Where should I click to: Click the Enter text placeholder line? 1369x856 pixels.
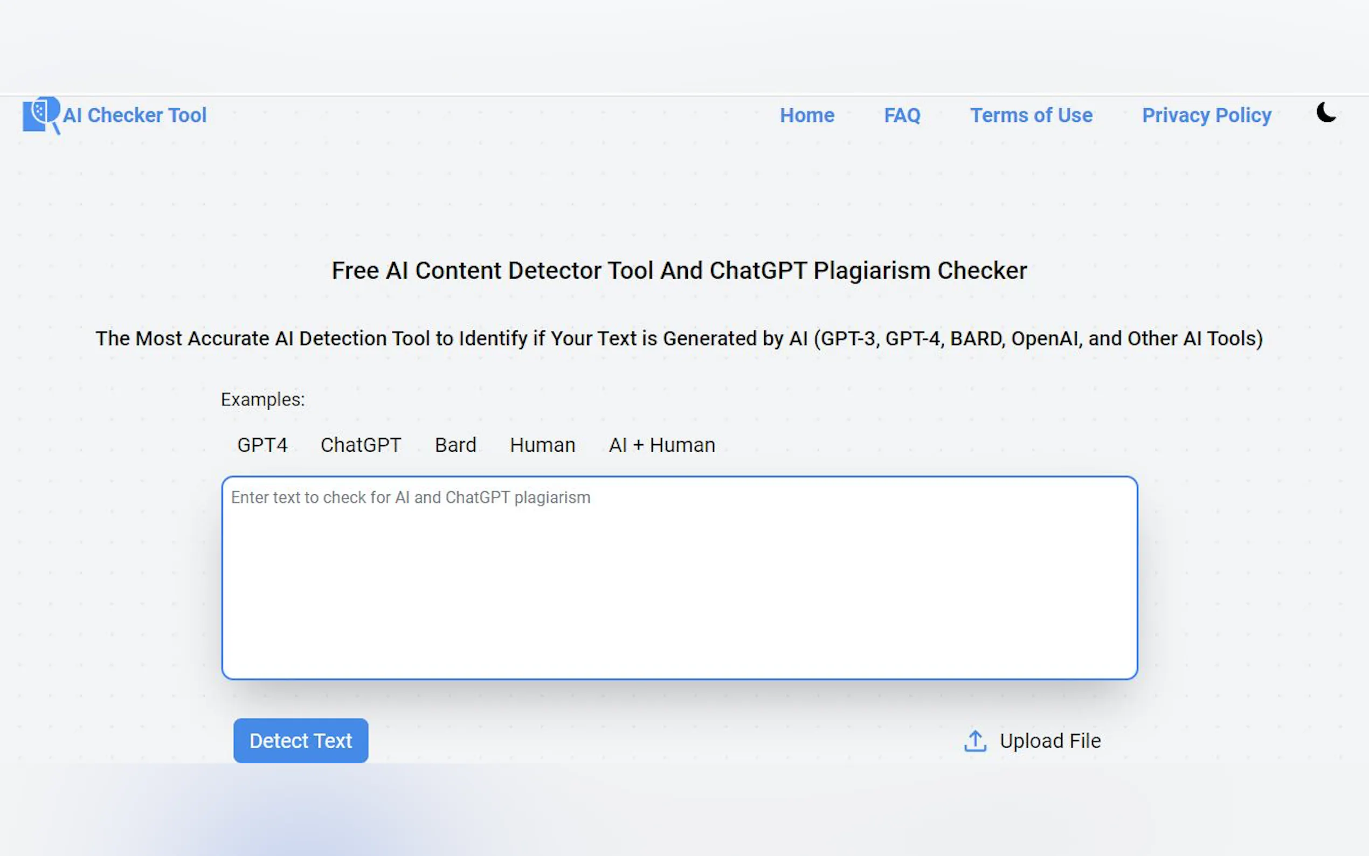[410, 498]
